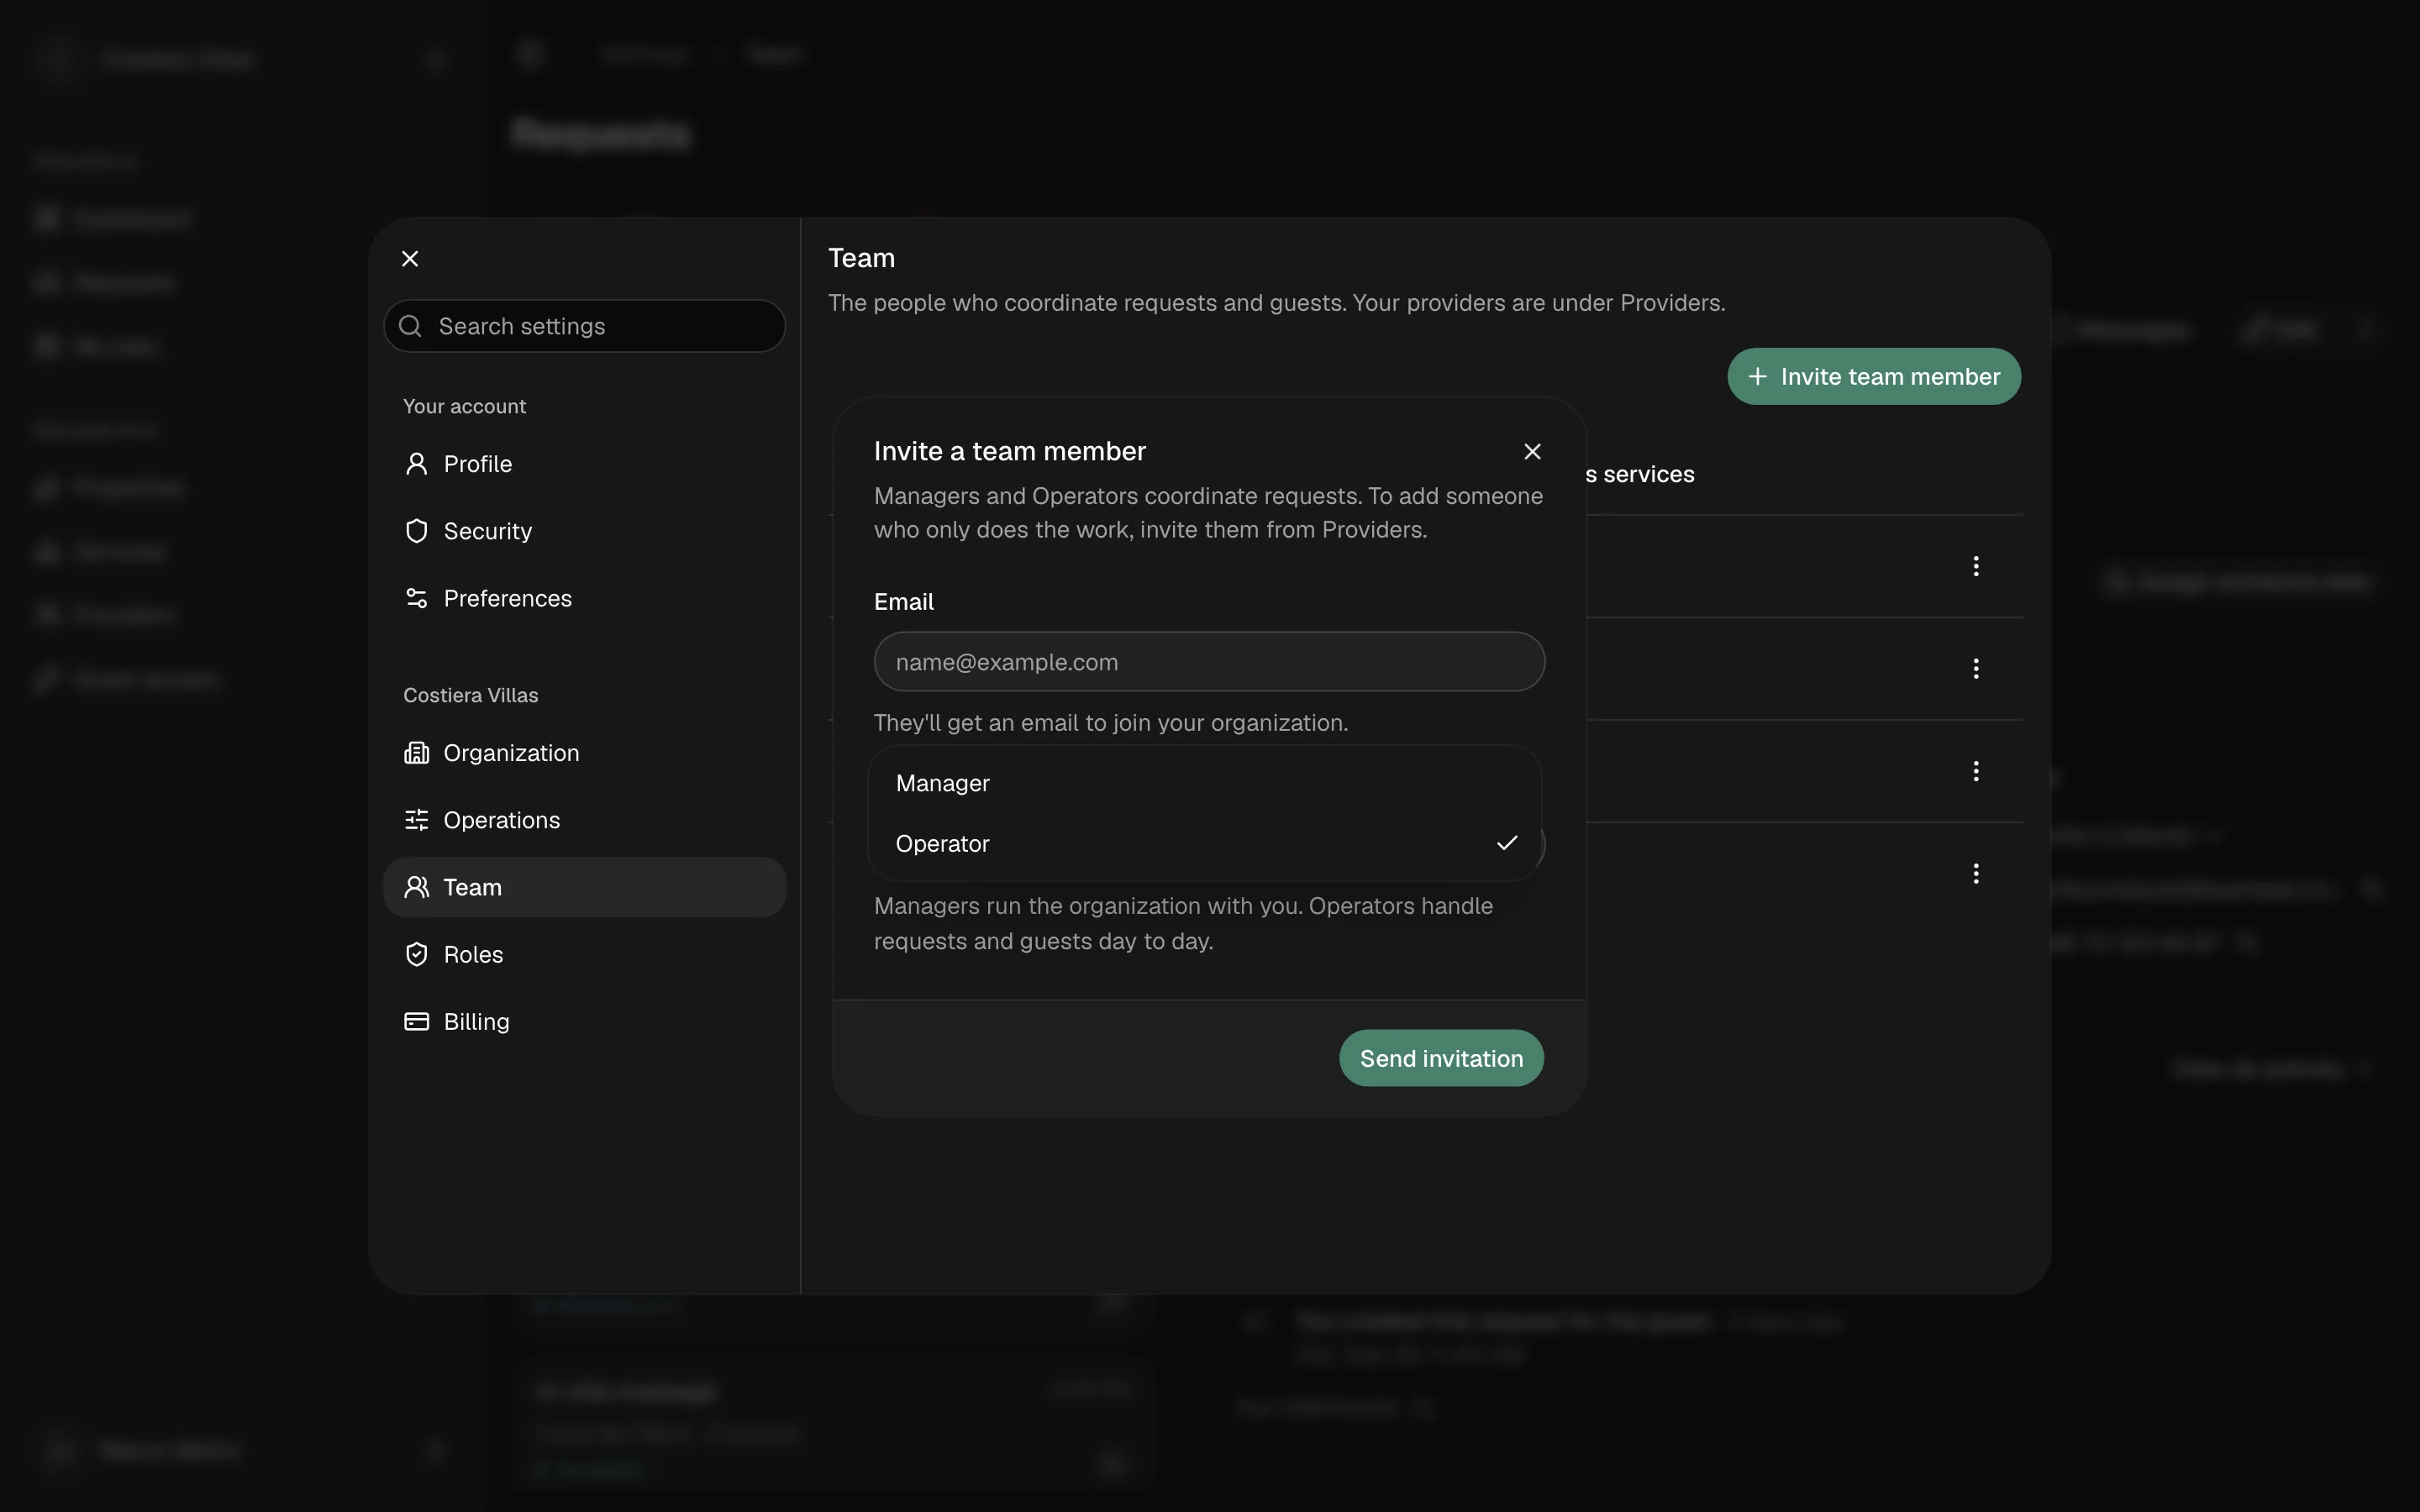This screenshot has height=1512, width=2420.
Task: Open Security settings
Action: point(584,531)
